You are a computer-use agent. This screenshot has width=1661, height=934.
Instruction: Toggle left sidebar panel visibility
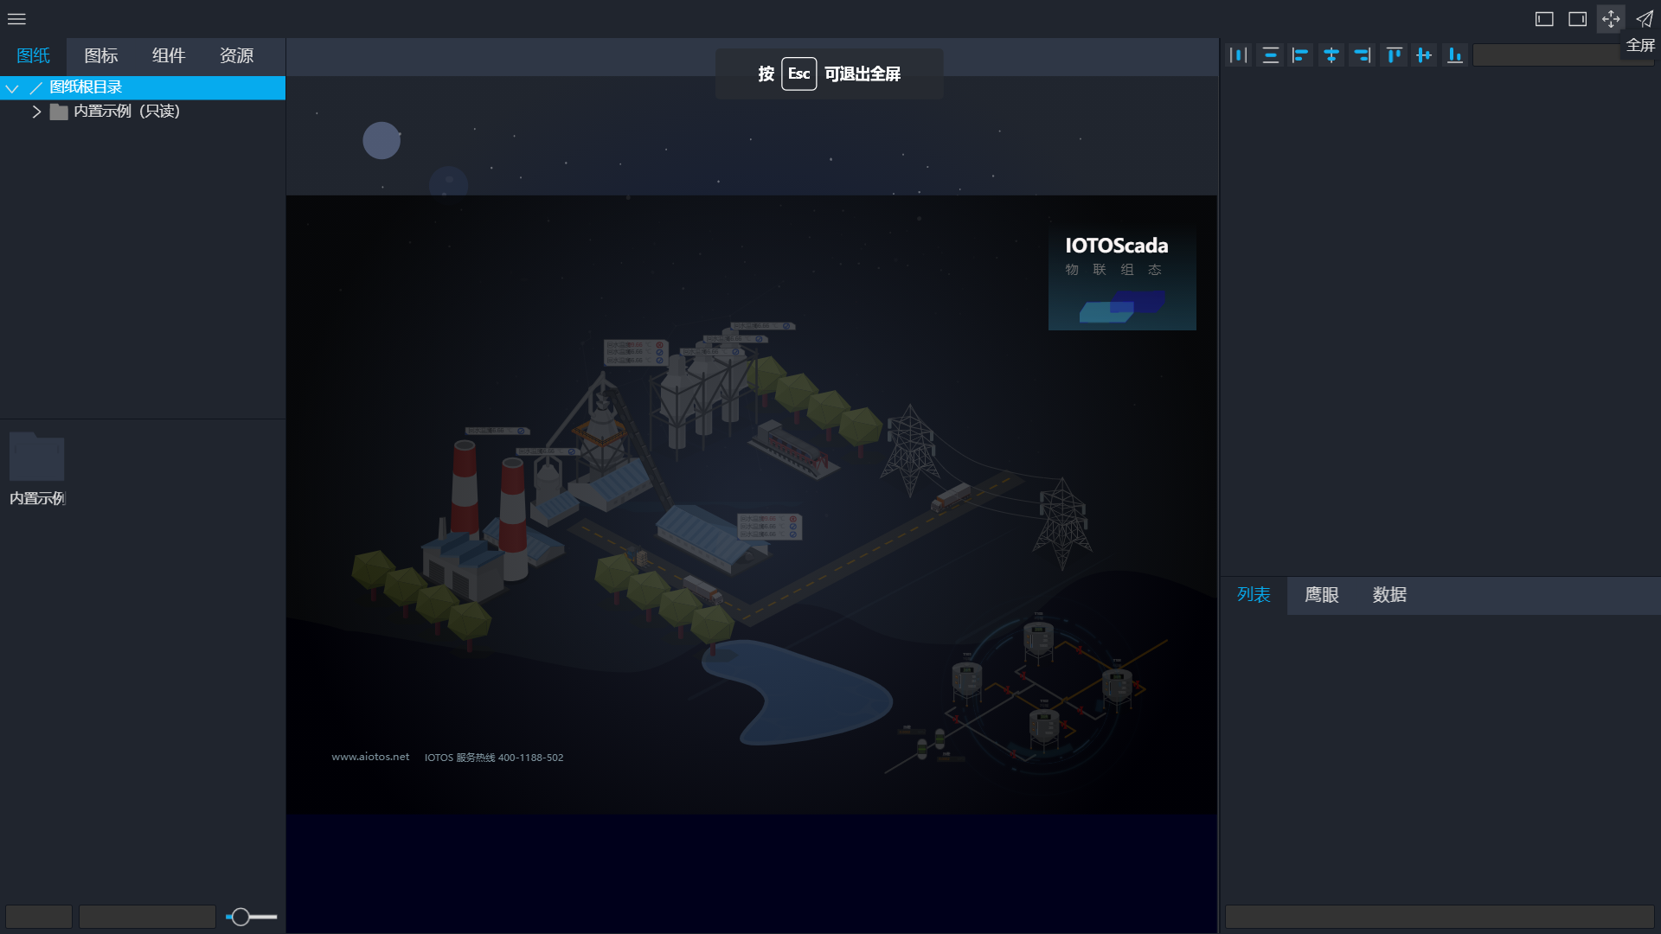pyautogui.click(x=1544, y=19)
